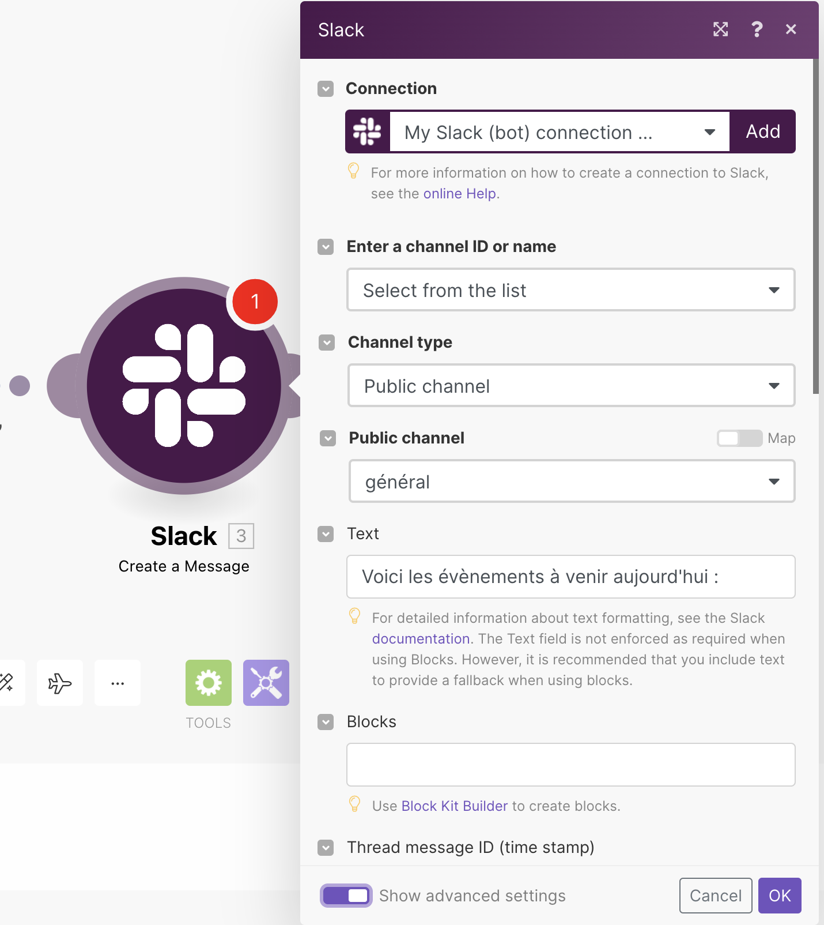This screenshot has height=925, width=824.
Task: Open the Select from the list dropdown
Action: [571, 289]
